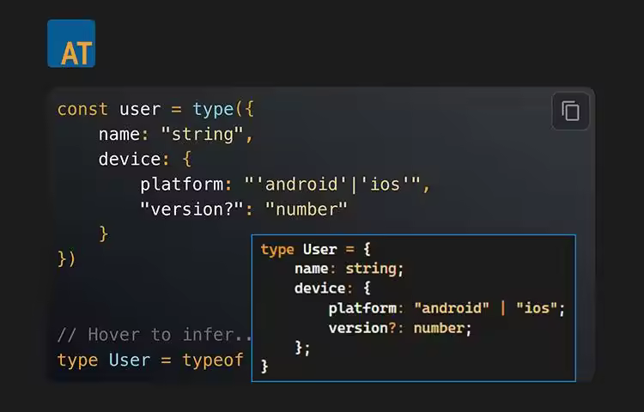Click the ArkType AT logo
The image size is (644, 412).
coord(71,44)
